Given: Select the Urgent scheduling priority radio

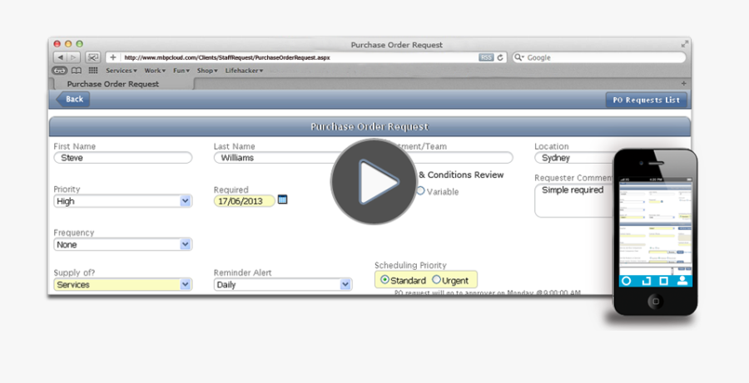Looking at the screenshot, I should [437, 280].
